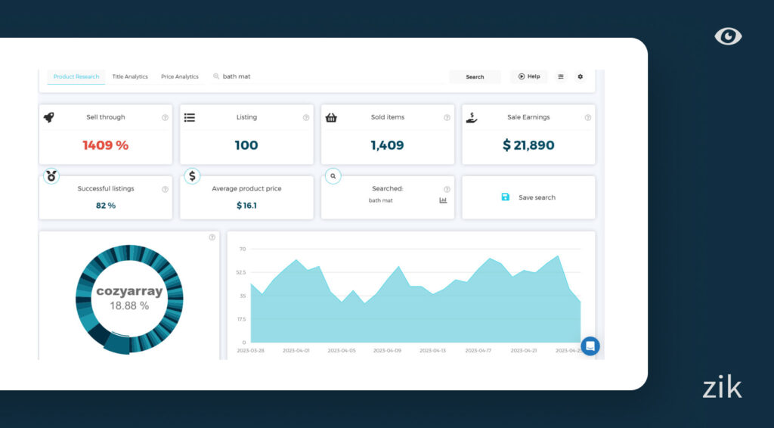Switch to the Title Analytics tab
The image size is (774, 428).
coord(130,76)
